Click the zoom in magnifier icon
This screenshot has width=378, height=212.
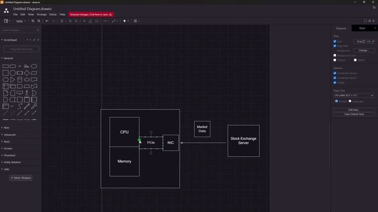point(33,21)
